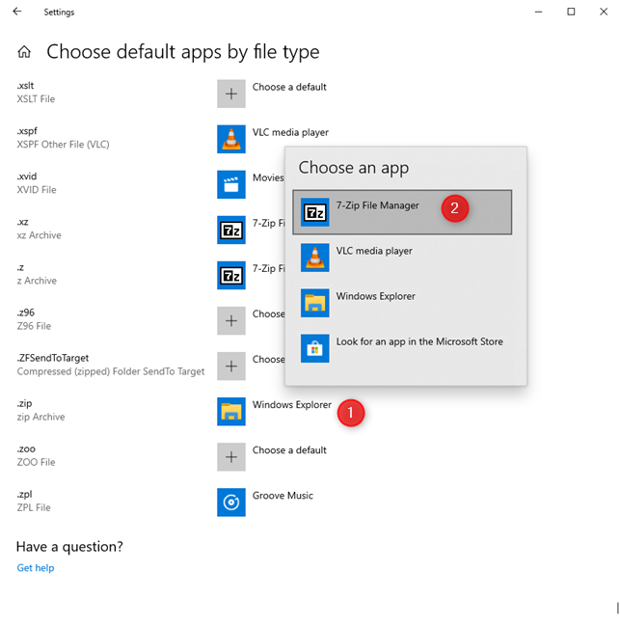Go back with the Settings arrow

17,12
